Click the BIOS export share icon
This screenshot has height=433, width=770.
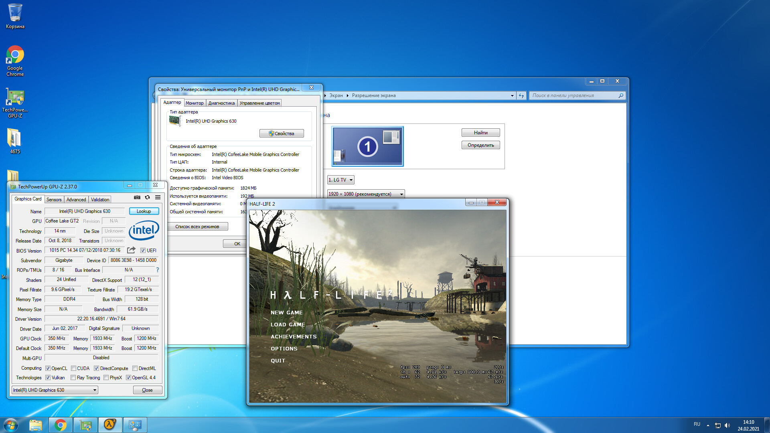click(131, 250)
